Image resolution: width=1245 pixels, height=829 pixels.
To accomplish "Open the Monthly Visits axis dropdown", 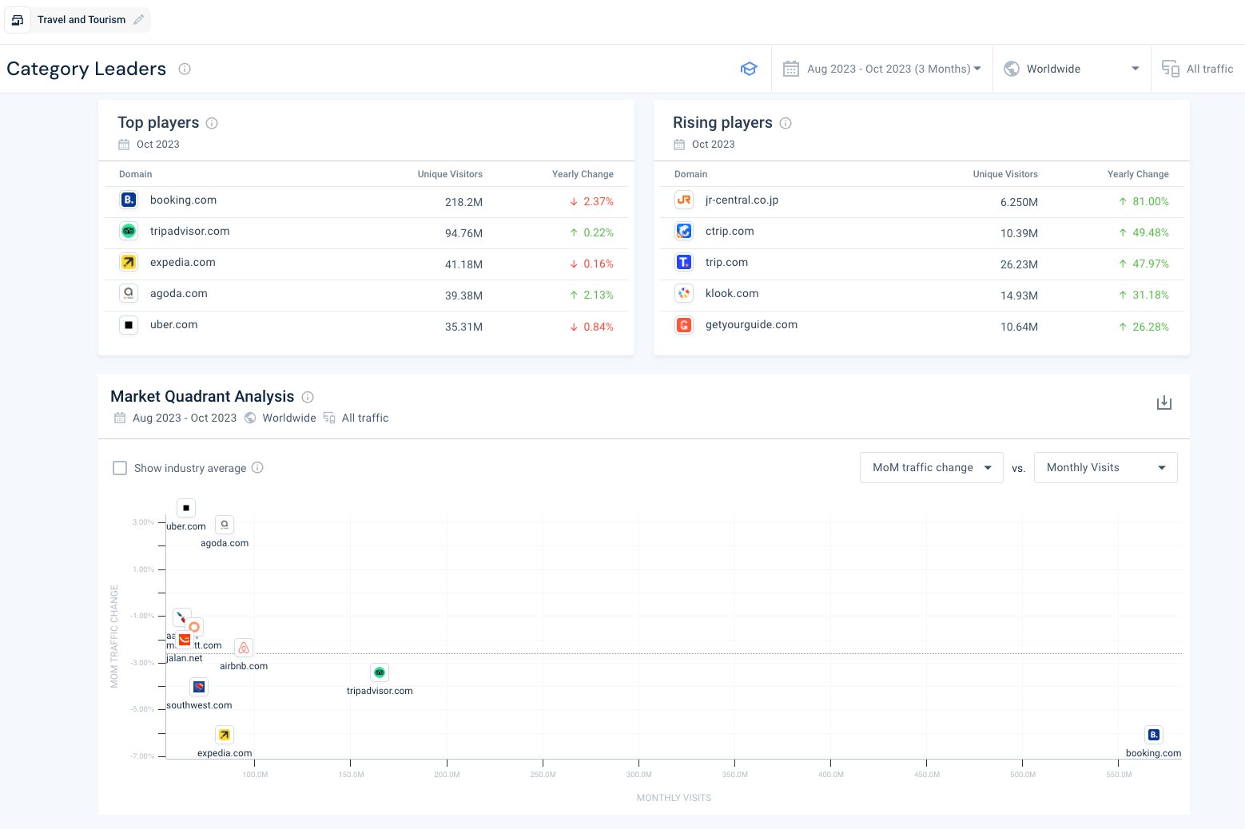I will point(1106,468).
